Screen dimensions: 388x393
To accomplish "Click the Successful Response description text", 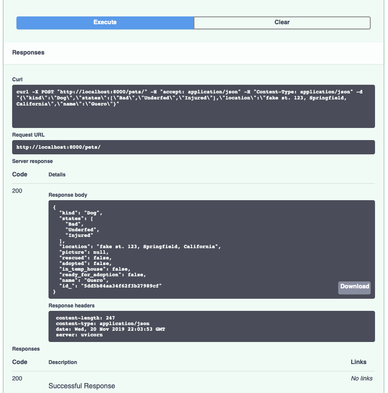I will pyautogui.click(x=82, y=385).
